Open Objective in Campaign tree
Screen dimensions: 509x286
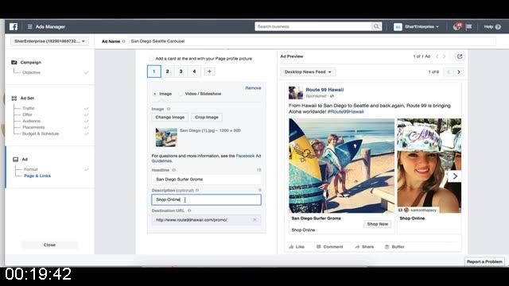click(x=32, y=72)
